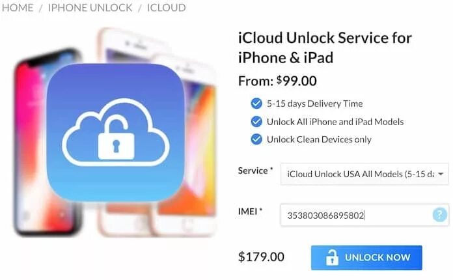Viewport: 453px width, 280px height.
Task: Click the ICLOUD breadcrumb item
Action: 167,8
